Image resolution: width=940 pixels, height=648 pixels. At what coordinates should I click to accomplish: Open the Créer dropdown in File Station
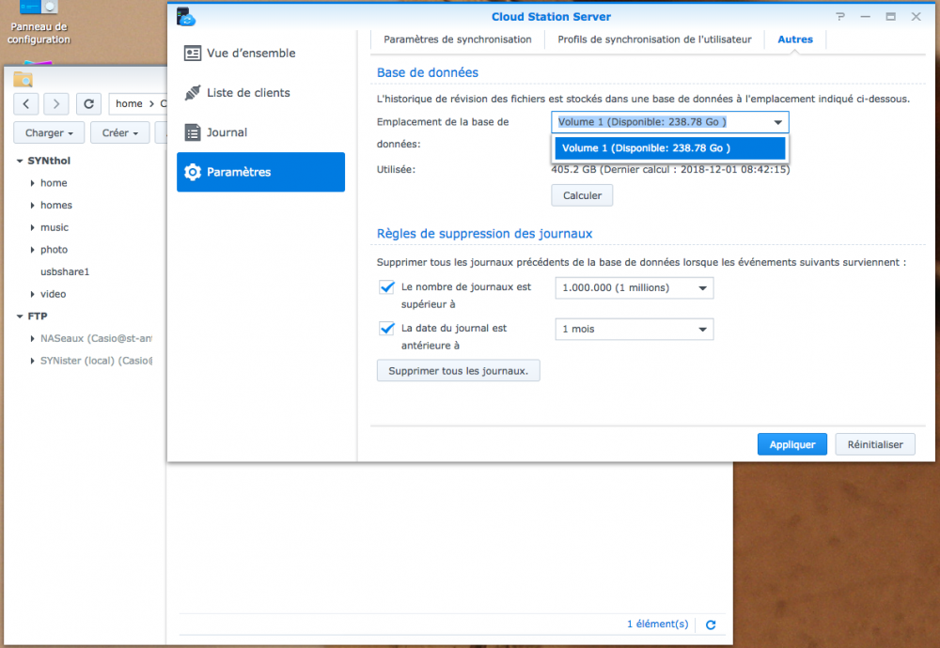point(120,133)
